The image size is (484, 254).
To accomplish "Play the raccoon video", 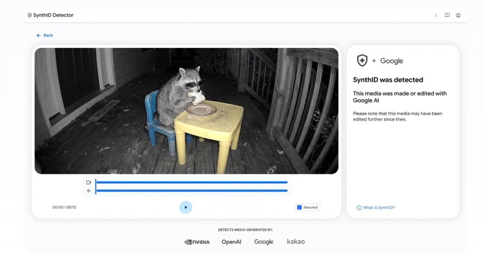I will [x=186, y=207].
